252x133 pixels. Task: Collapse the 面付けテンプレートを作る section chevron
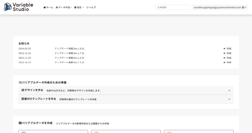tap(229, 99)
